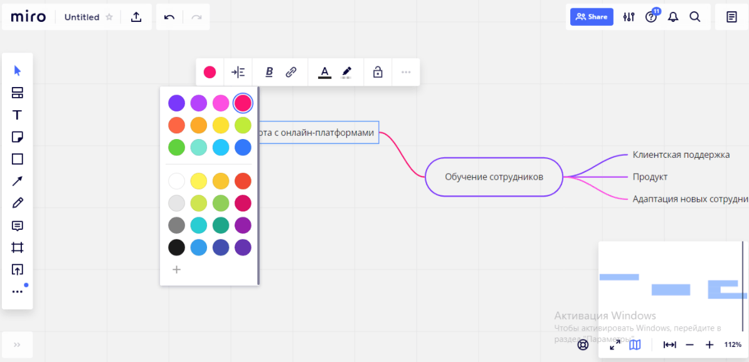The width and height of the screenshot is (749, 362).
Task: Select the Text tool in left toolbar
Action: [x=18, y=115]
